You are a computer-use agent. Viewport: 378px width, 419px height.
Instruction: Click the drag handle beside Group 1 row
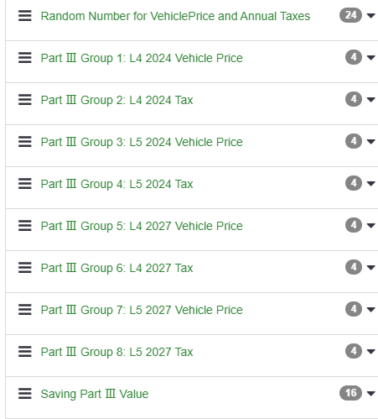[25, 58]
